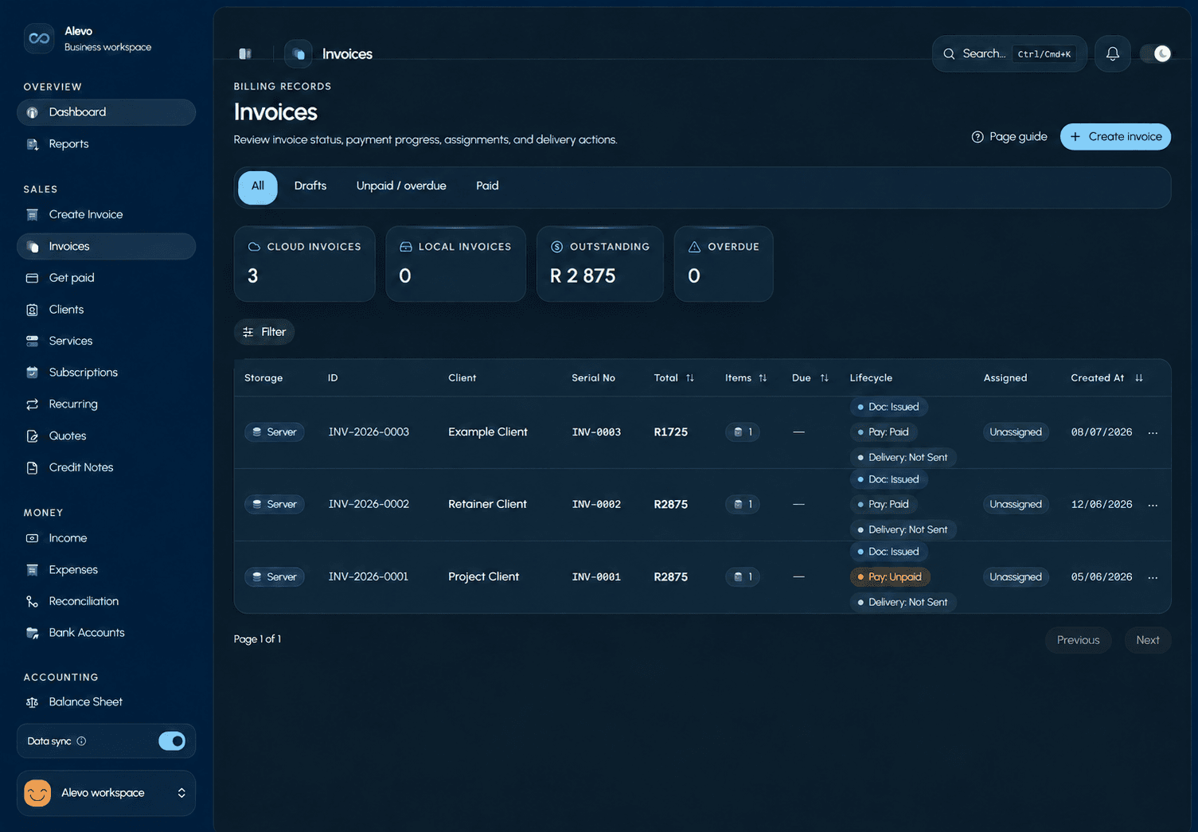Screen dimensions: 1198x832
Task: Click the Alevo infinity logo icon
Action: coord(38,38)
